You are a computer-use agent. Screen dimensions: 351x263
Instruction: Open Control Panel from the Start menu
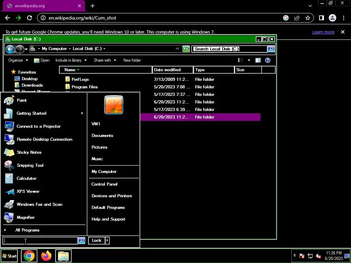104,184
